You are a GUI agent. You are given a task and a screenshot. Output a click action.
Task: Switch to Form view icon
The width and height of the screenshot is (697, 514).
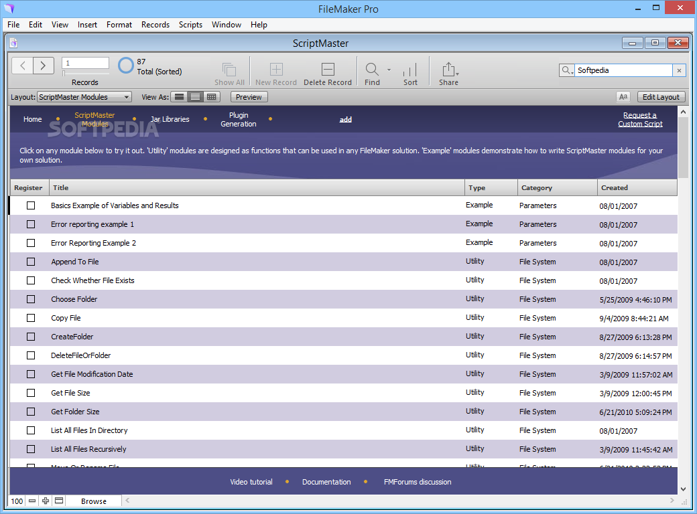(x=179, y=97)
